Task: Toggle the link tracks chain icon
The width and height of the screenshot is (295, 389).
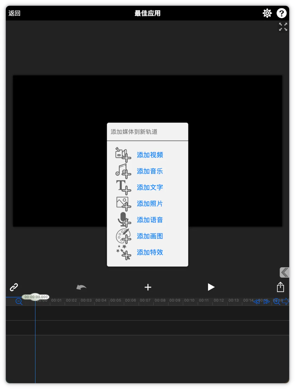Action: tap(14, 287)
